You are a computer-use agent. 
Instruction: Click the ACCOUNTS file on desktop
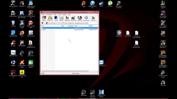pyautogui.click(x=128, y=34)
